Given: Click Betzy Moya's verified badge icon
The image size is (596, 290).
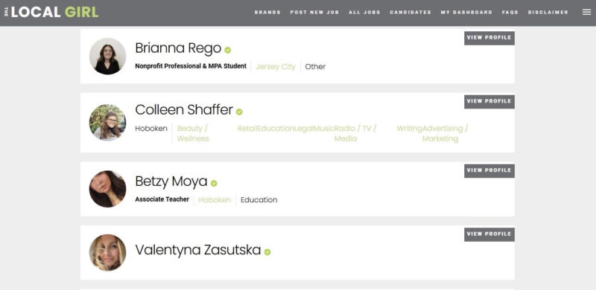Looking at the screenshot, I should [x=214, y=184].
